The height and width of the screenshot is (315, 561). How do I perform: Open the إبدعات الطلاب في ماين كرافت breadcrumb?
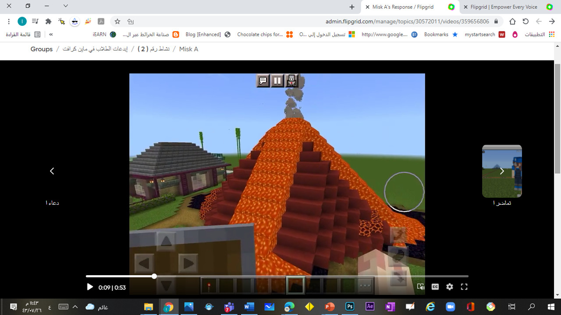click(95, 49)
